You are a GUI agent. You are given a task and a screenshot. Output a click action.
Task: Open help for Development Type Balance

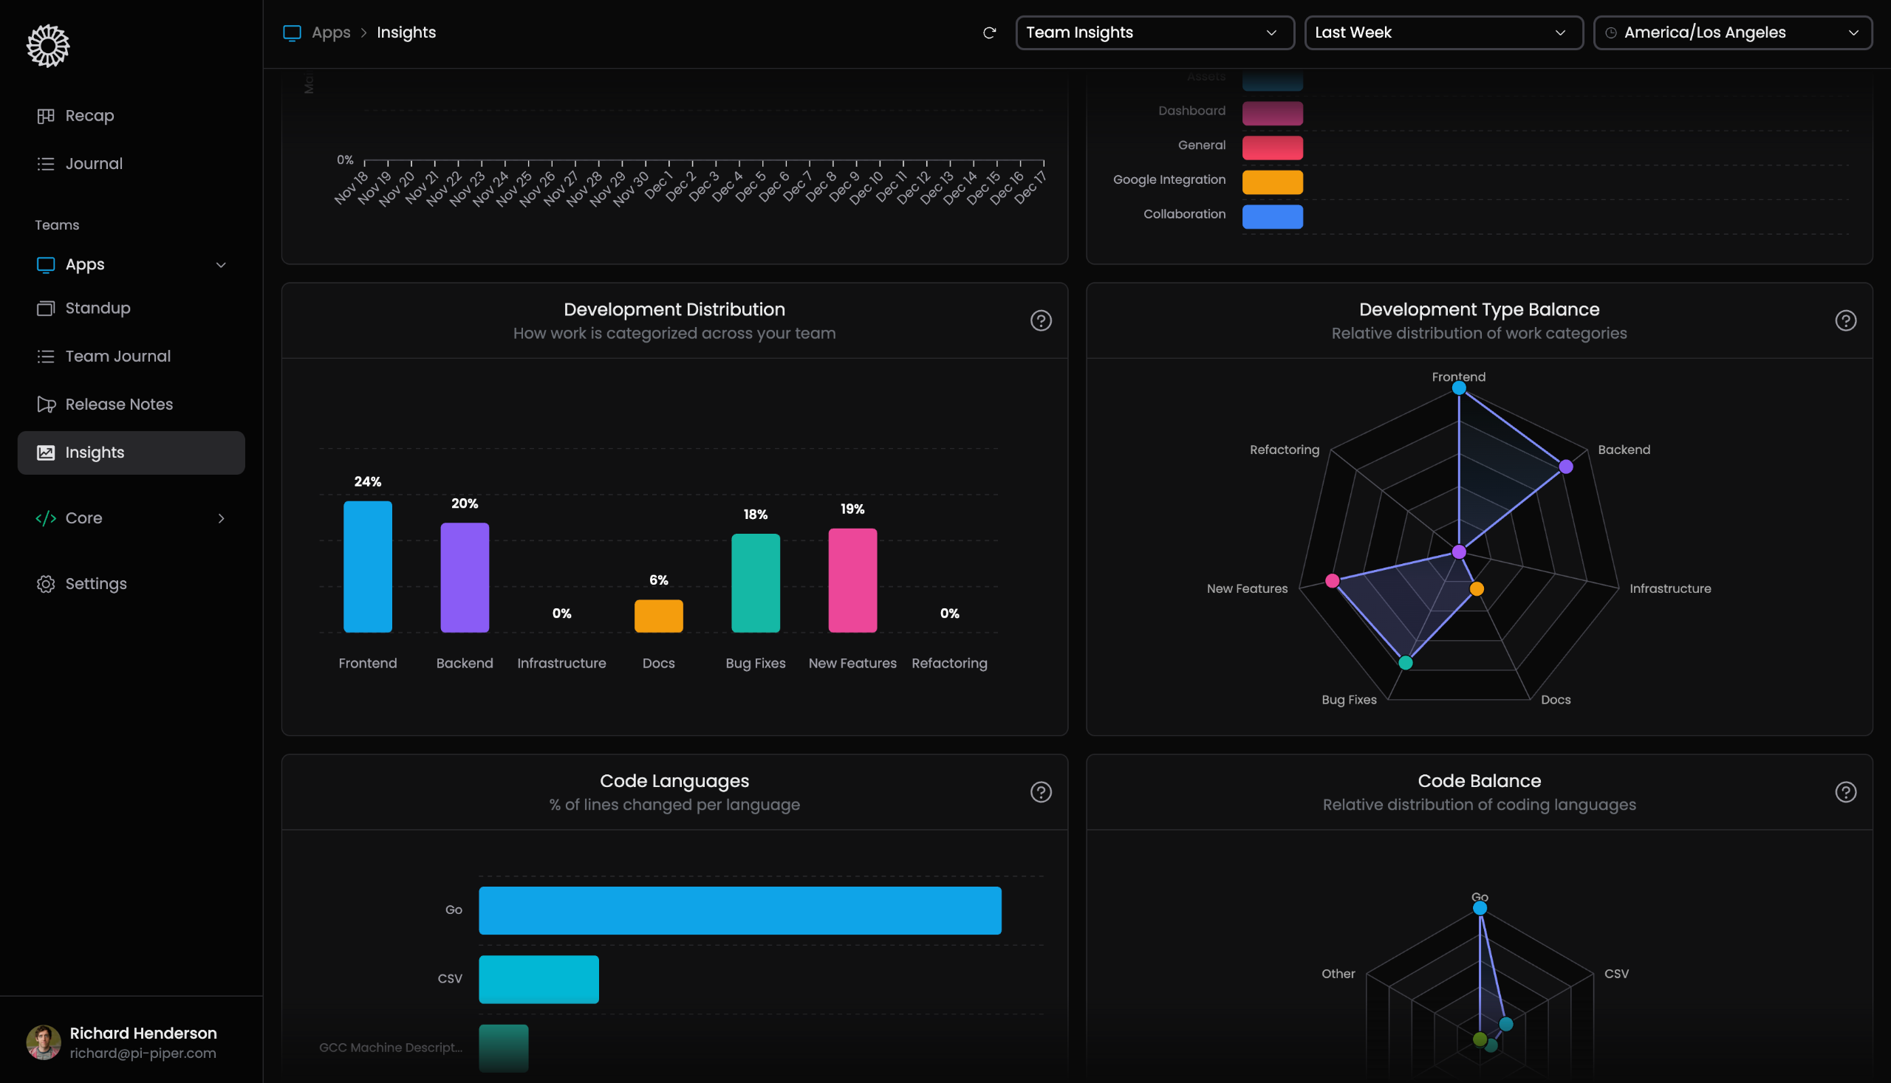coord(1845,320)
